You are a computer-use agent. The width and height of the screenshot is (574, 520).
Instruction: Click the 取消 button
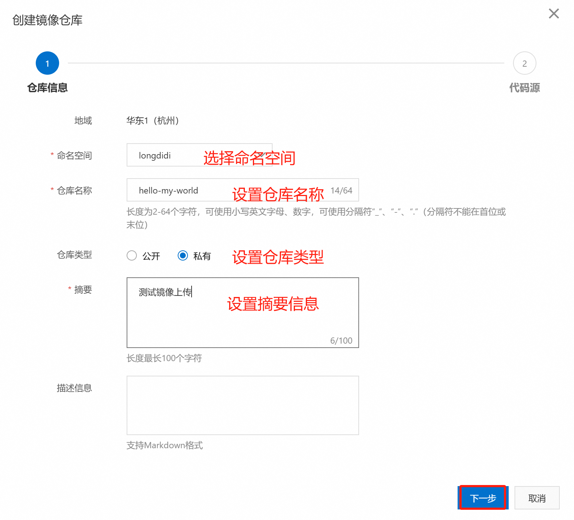[x=537, y=498]
